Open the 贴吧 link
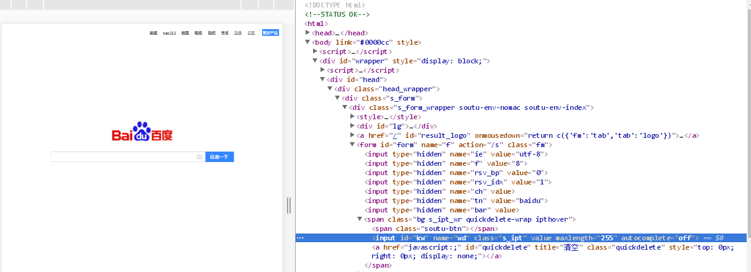Viewport: 751px width, 272px height. click(212, 32)
